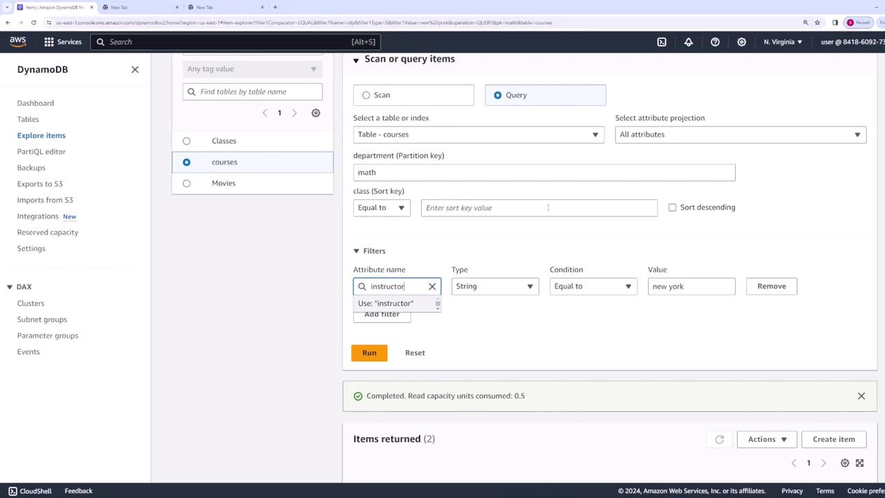Dismiss the Completed status banner
This screenshot has height=498, width=885.
point(861,396)
